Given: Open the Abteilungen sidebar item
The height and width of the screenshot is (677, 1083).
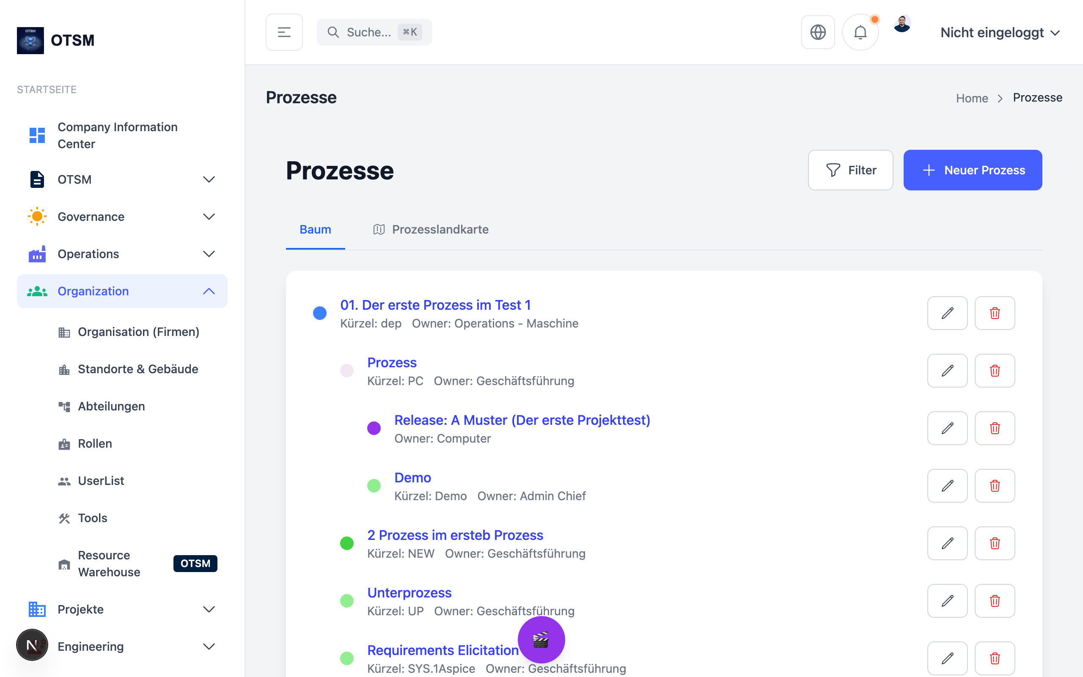Looking at the screenshot, I should point(111,406).
